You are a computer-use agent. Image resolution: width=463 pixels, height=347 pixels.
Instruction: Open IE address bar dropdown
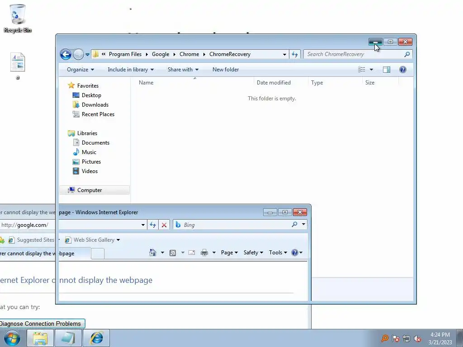tap(143, 225)
